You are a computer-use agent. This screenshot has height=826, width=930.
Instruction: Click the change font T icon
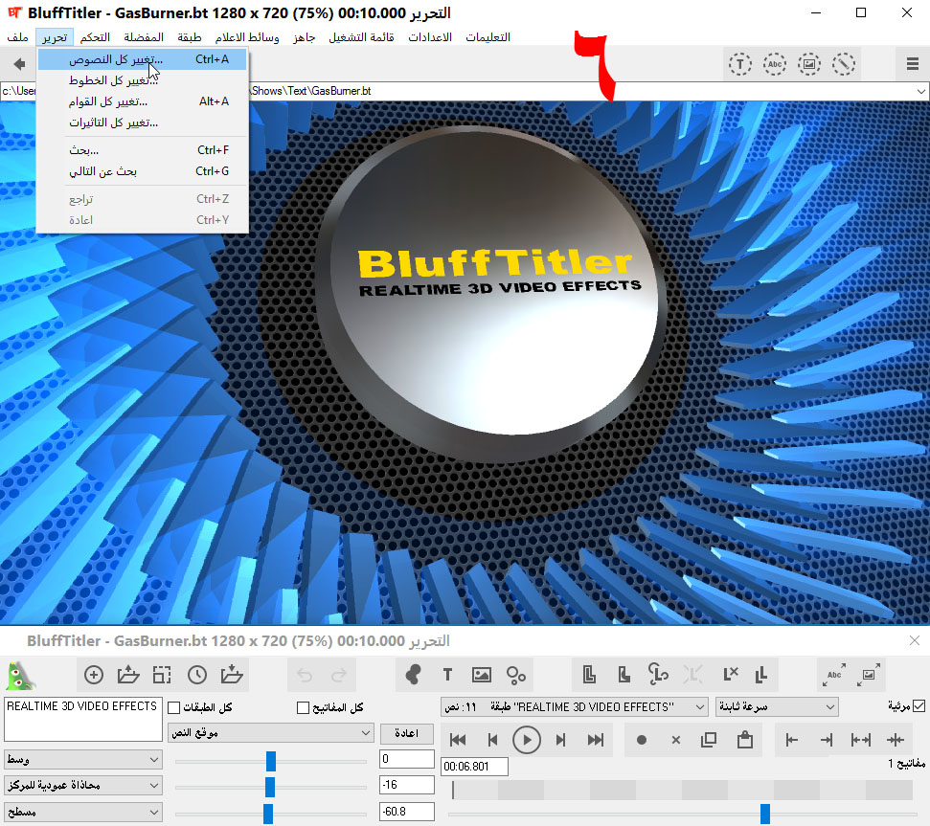tap(447, 675)
